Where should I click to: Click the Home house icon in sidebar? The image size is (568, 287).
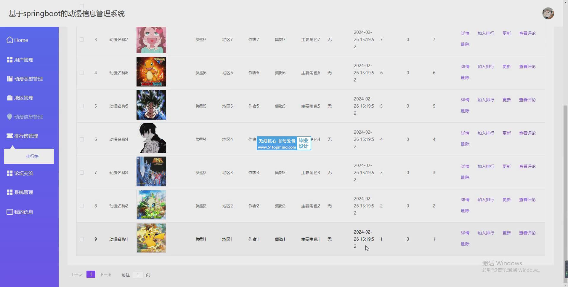[10, 40]
